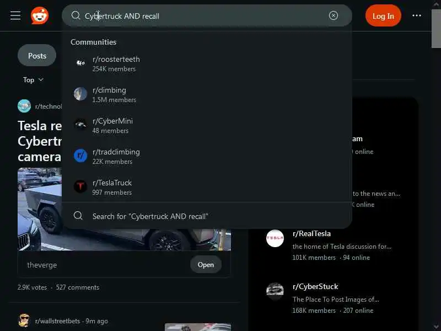The width and height of the screenshot is (441, 331).
Task: Click r/wallstreetbets avatar icon
Action: point(24,321)
